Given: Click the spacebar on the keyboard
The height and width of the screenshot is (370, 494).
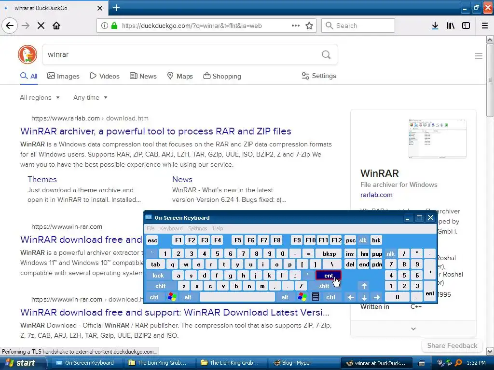Looking at the screenshot, I should click(237, 297).
